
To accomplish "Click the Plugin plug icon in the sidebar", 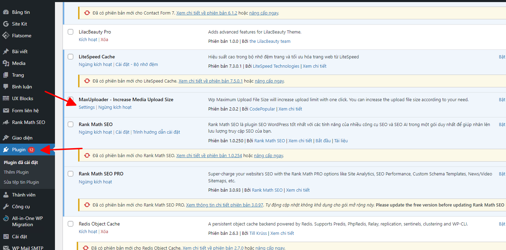I will pos(6,150).
